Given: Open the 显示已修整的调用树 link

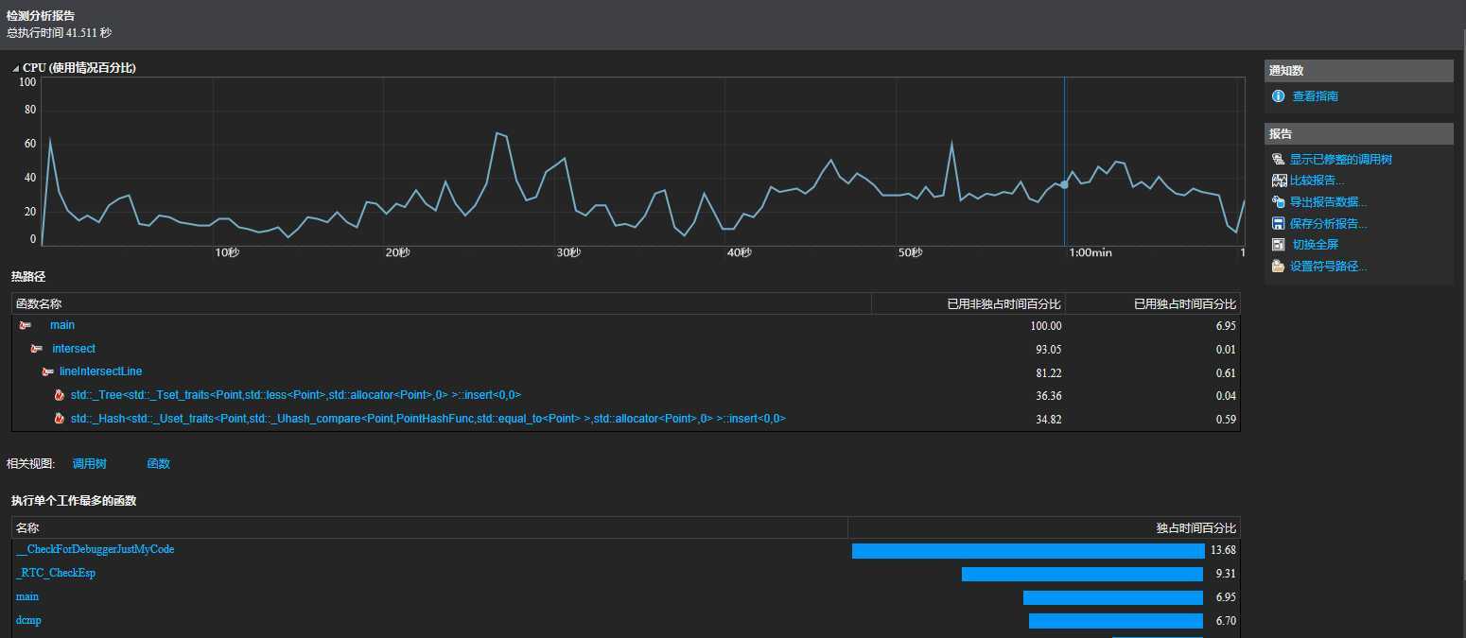Looking at the screenshot, I should click(1341, 160).
